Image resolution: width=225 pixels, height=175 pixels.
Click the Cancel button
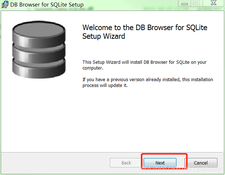(x=201, y=163)
